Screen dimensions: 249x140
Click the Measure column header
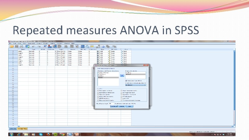[114, 49]
